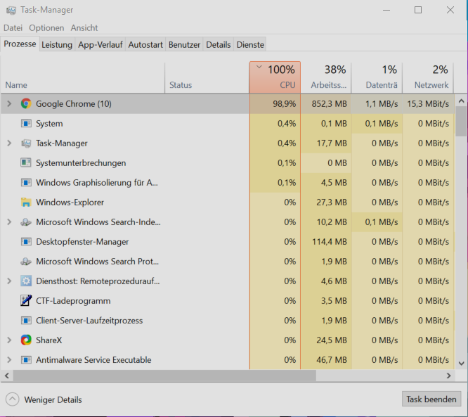Click the Google Chrome process icon
The image size is (468, 417).
tap(26, 103)
